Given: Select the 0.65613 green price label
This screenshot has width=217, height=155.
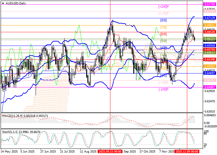Looking at the screenshot, I should [x=210, y=53].
